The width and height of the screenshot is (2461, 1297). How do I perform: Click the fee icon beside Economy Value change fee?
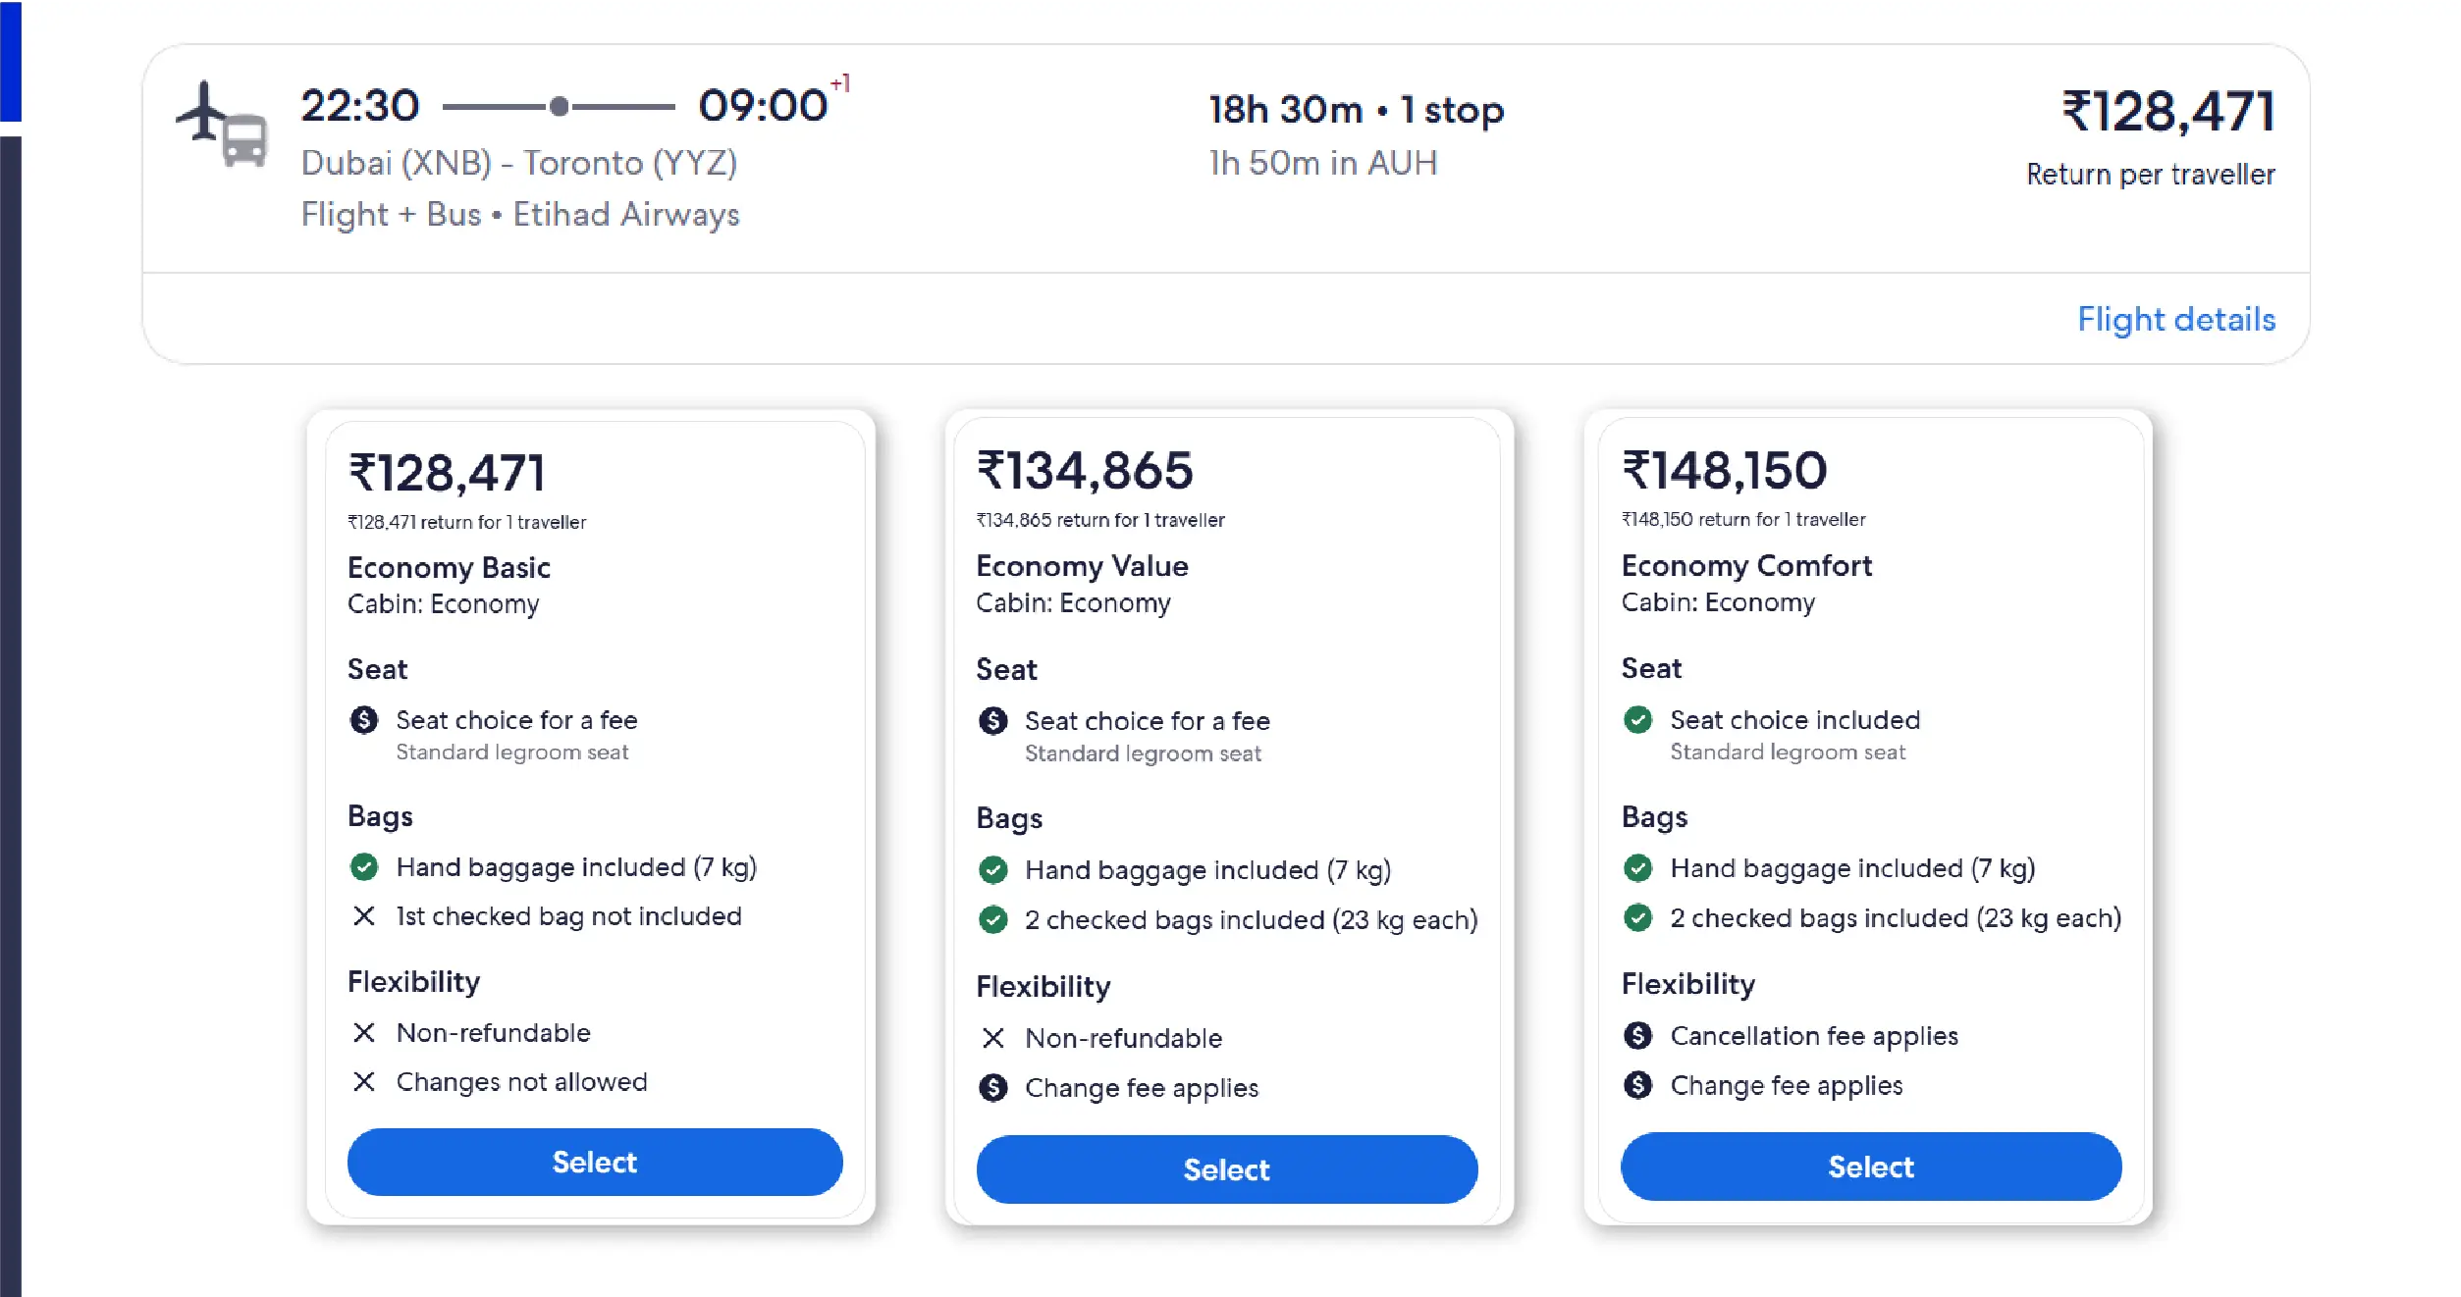[993, 1088]
